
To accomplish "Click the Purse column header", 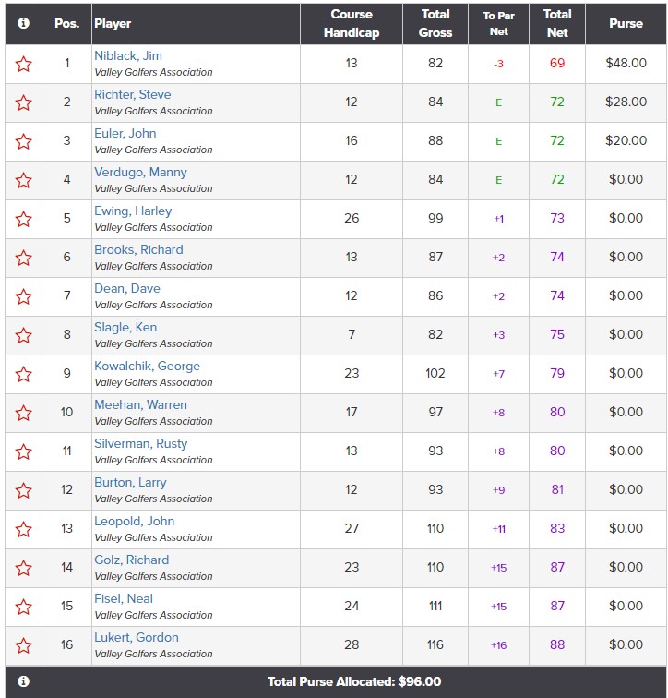I will (x=626, y=23).
